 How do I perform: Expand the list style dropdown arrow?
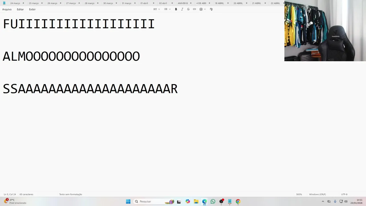[170, 9]
